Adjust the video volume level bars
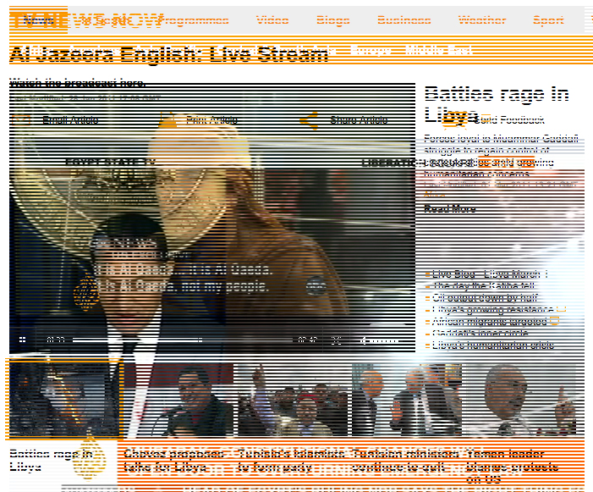Screen dimensions: 593x492 (384, 340)
